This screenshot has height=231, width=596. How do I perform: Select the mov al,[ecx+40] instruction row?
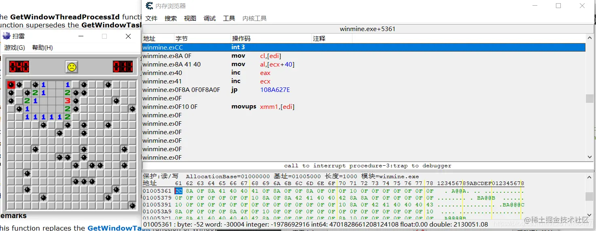(364, 64)
